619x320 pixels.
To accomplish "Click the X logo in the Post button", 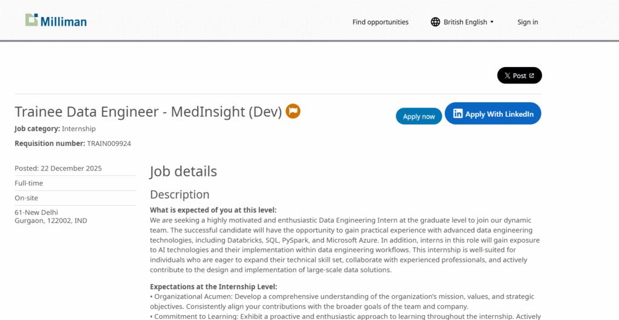I will point(507,76).
